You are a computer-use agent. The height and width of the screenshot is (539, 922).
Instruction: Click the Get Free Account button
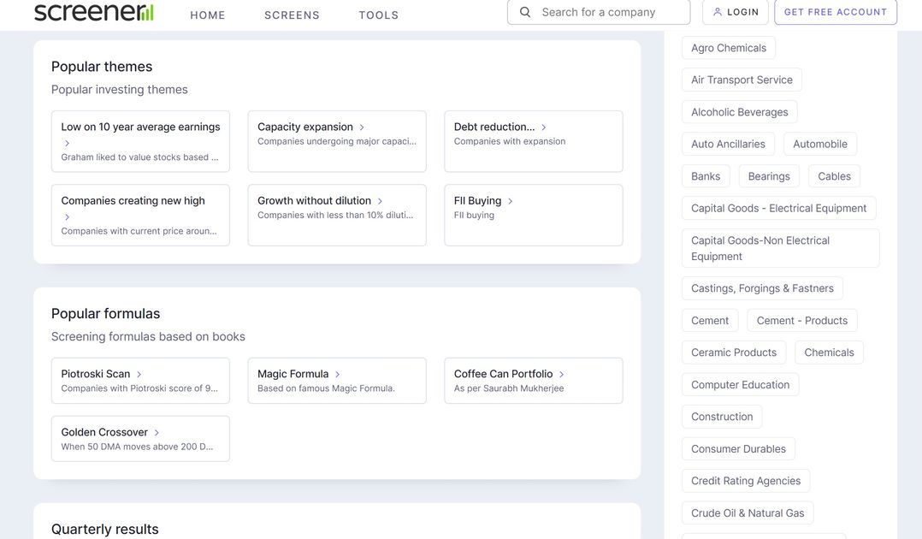point(835,12)
